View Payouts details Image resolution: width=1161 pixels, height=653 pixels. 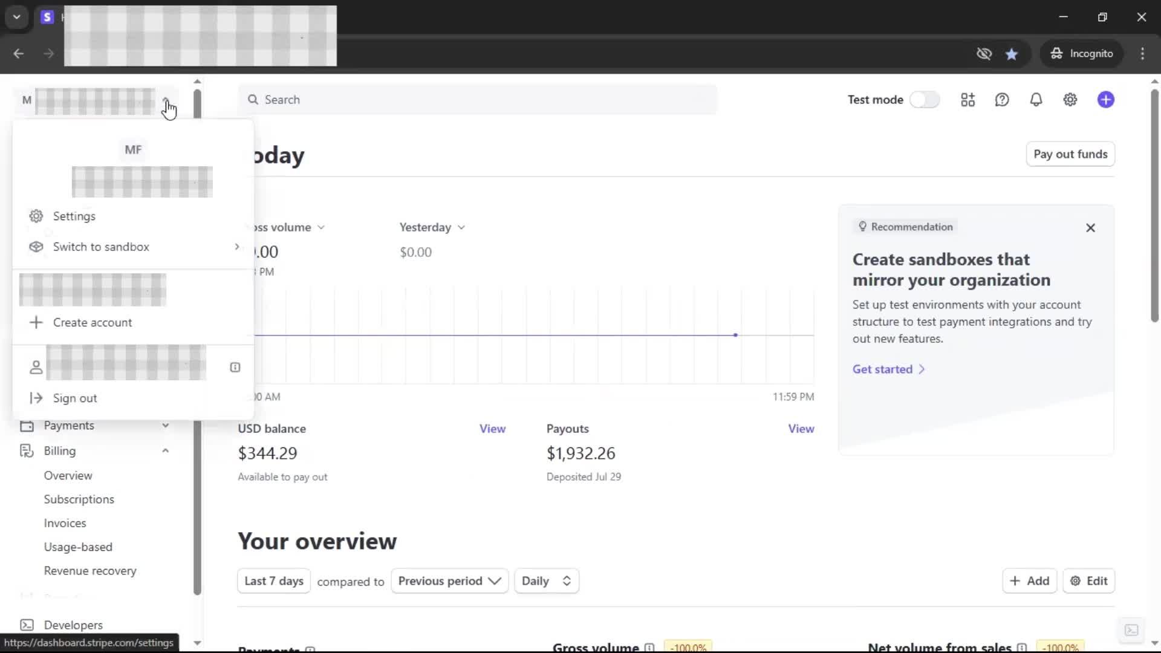point(801,429)
